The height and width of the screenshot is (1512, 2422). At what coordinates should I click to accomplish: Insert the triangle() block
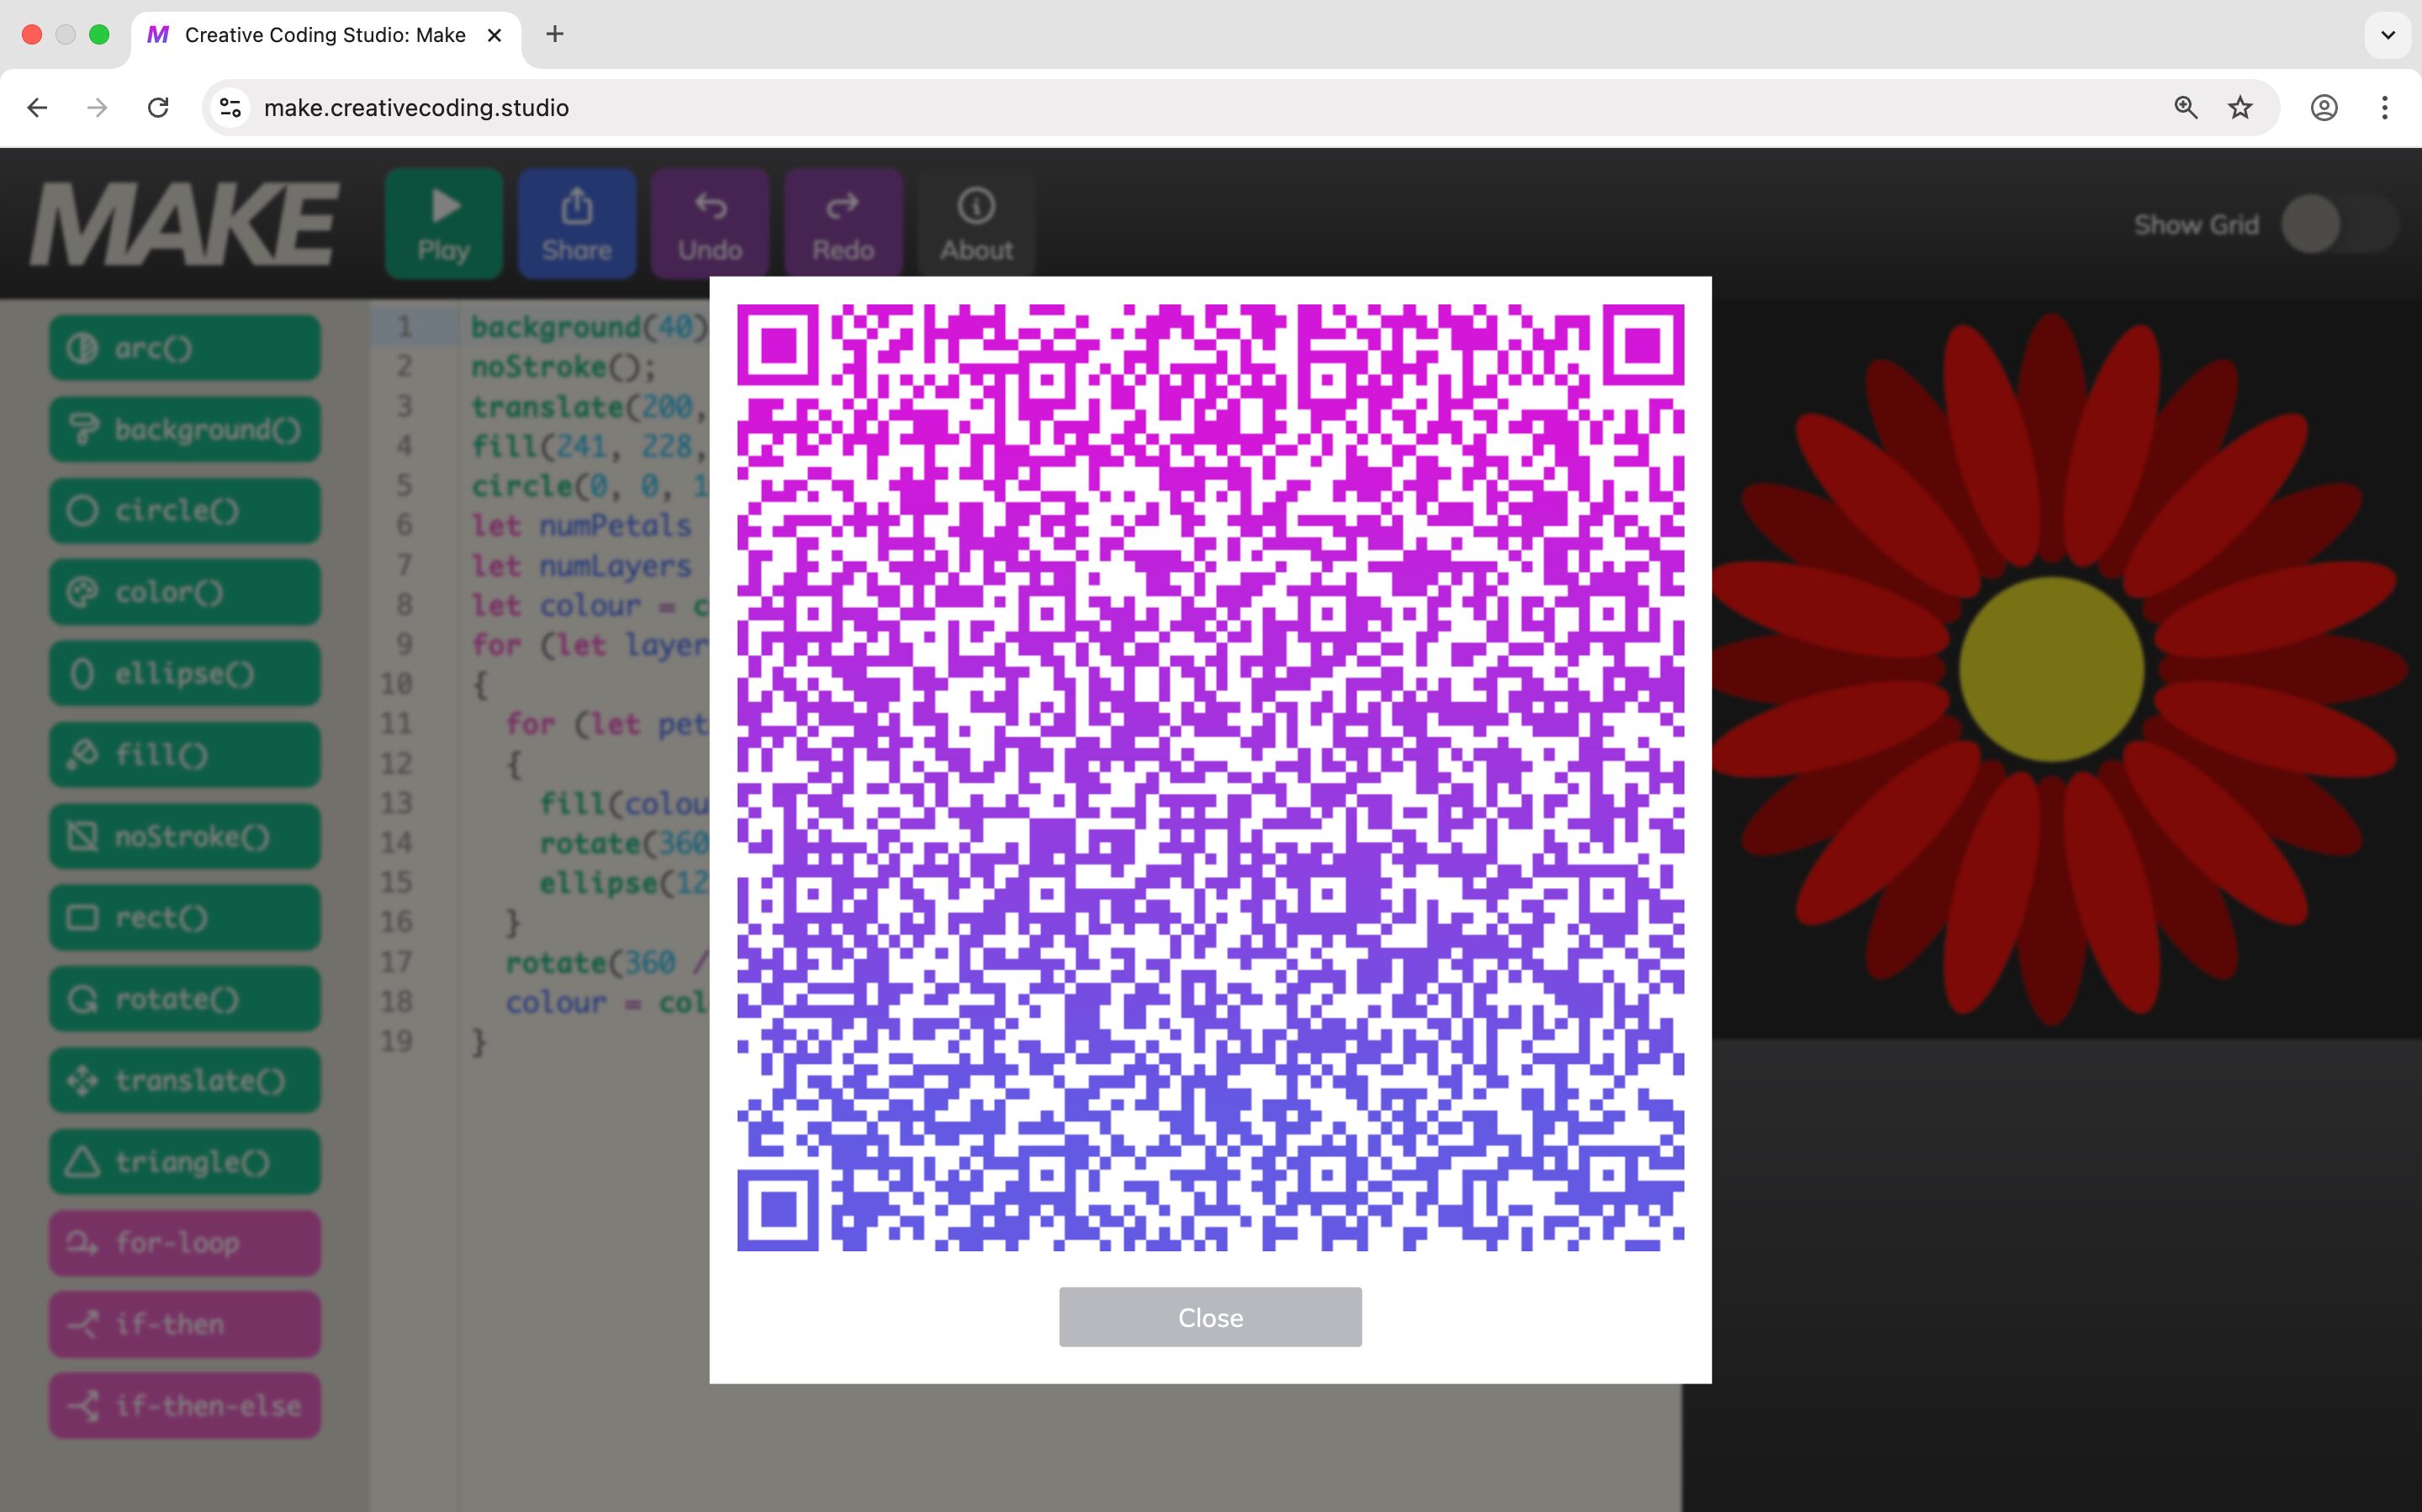click(185, 1162)
